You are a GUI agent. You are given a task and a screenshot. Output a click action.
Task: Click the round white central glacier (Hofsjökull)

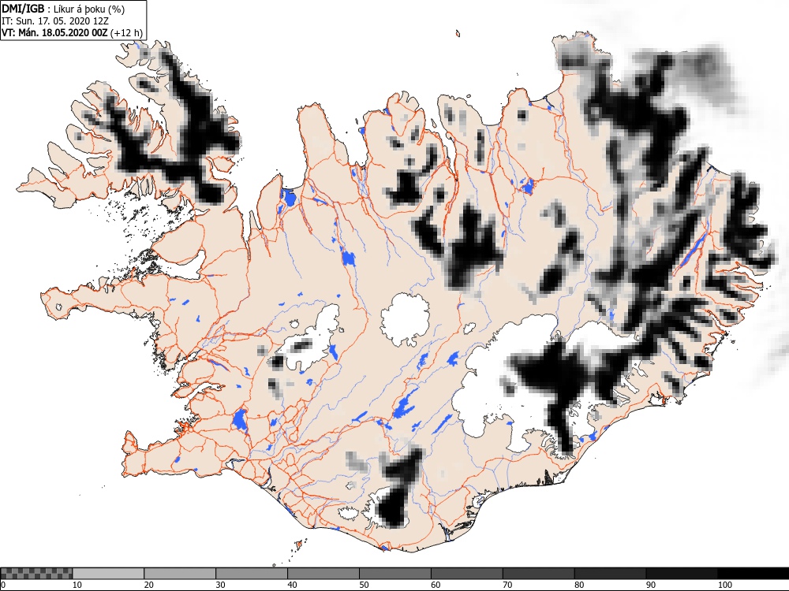(405, 320)
